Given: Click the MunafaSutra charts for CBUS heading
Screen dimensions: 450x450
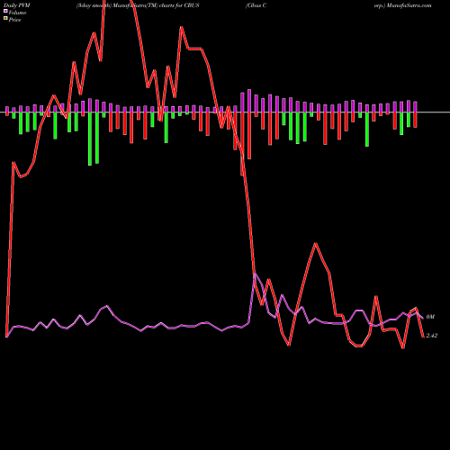Looking at the screenshot, I should 138,5.
